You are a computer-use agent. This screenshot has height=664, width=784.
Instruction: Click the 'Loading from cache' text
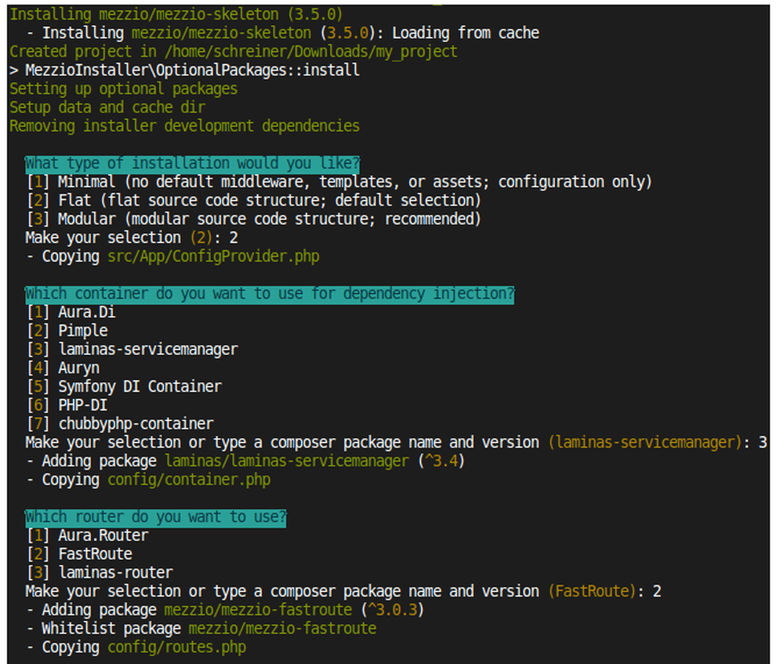[465, 33]
